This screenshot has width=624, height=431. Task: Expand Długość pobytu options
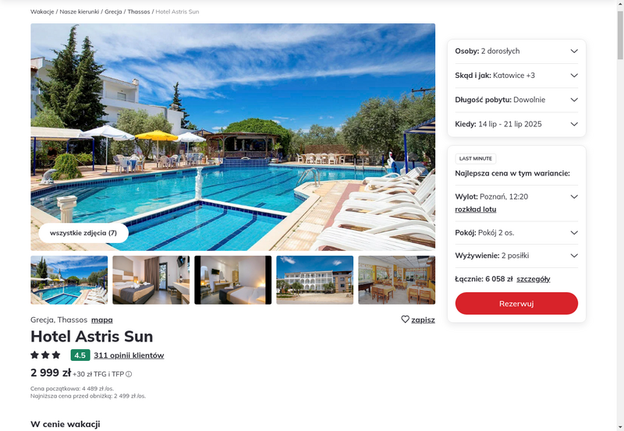pyautogui.click(x=516, y=100)
